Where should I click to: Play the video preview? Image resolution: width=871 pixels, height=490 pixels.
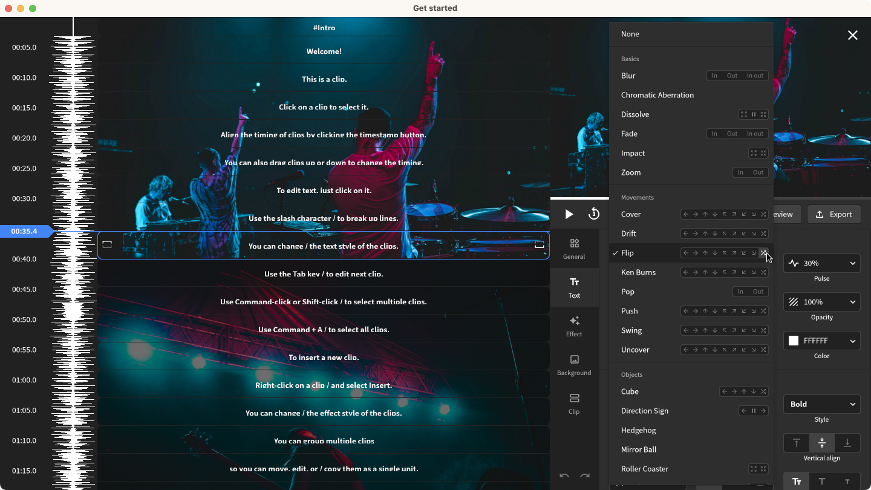tap(569, 214)
